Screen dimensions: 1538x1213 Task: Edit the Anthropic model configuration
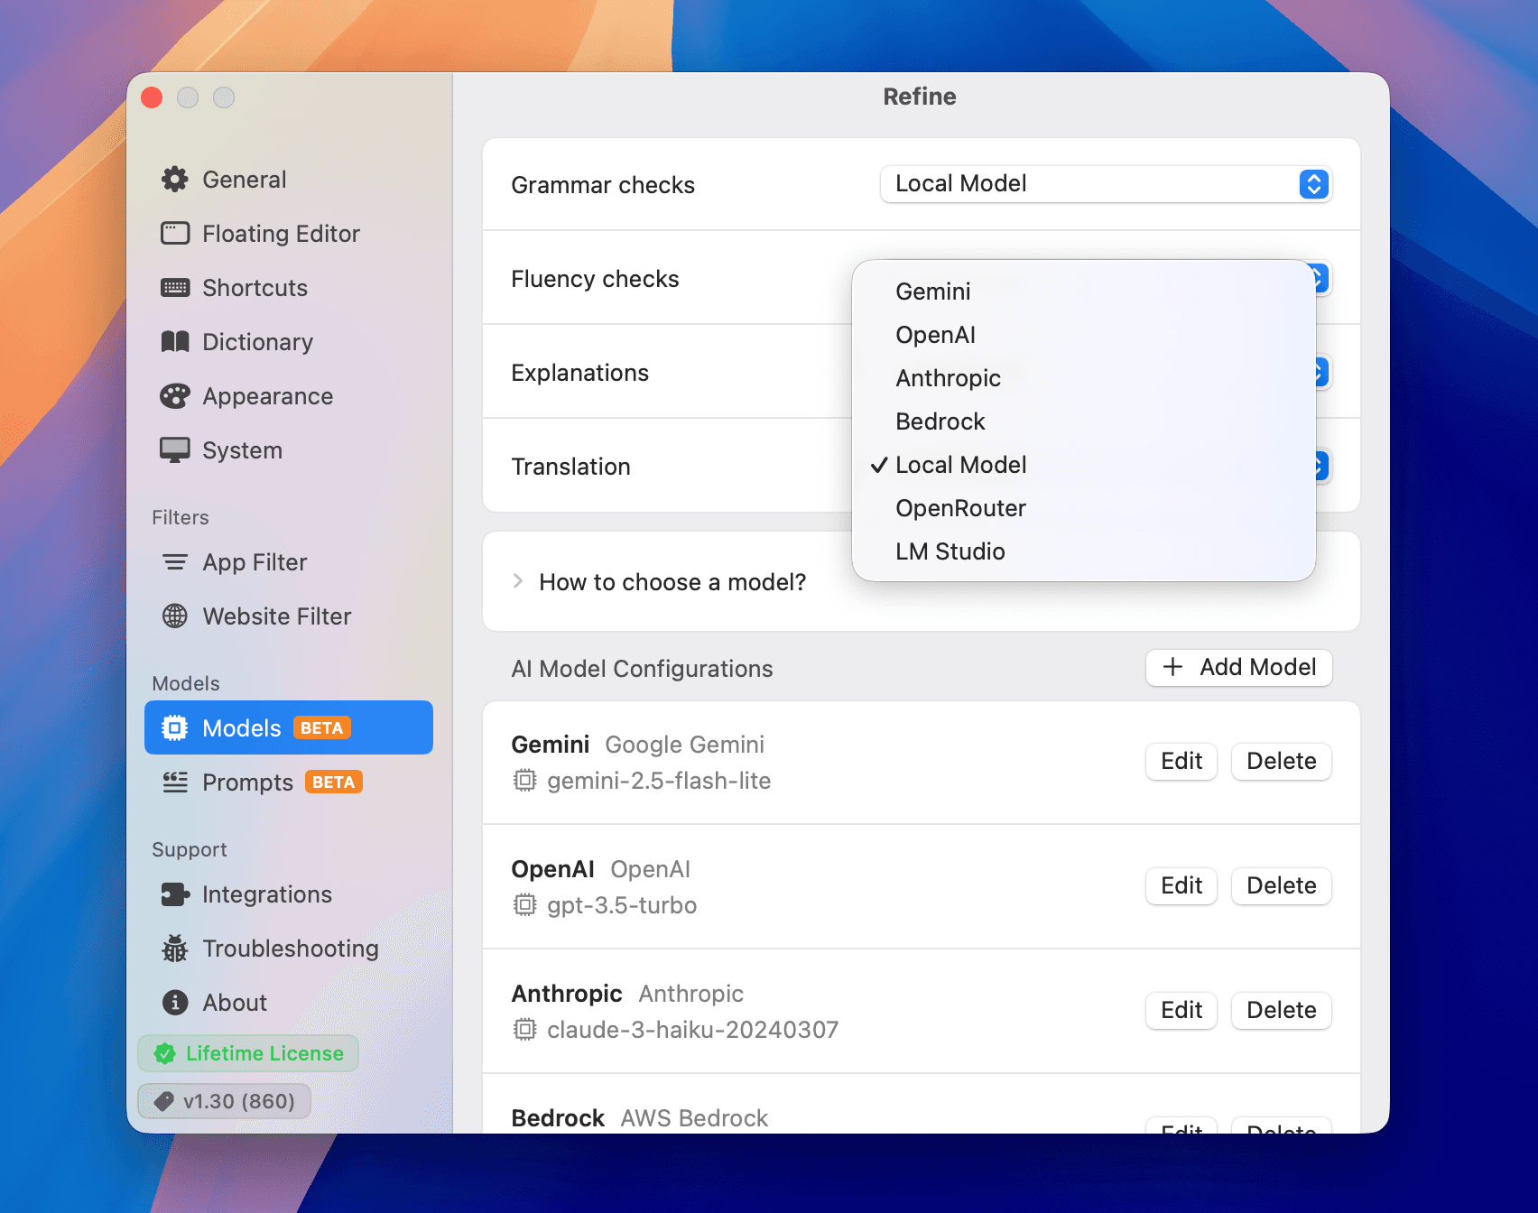1181,1010
